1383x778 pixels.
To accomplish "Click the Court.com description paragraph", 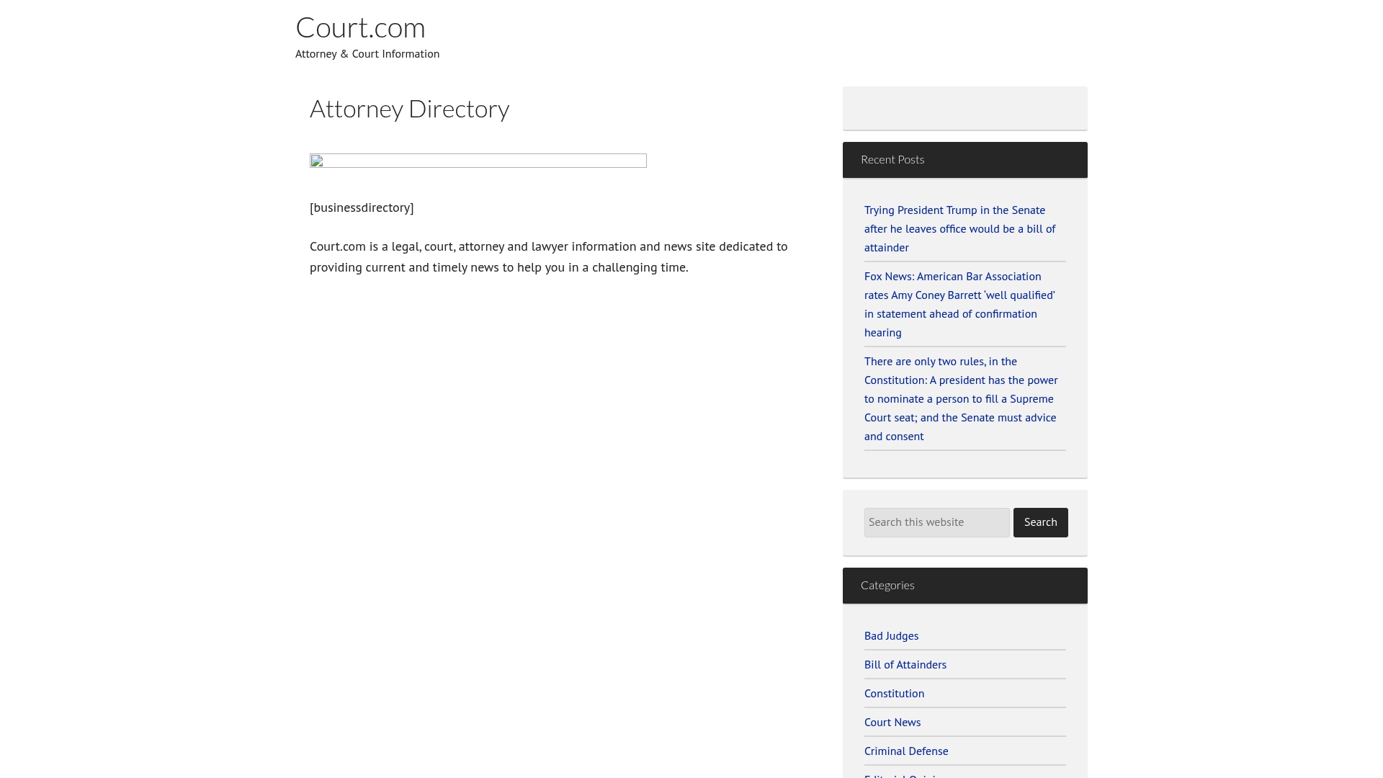I will pos(549,256).
